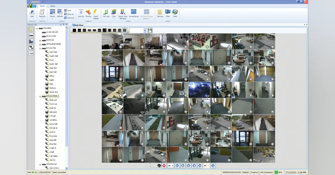Click LAN Connection in status bar
Screen dimensions: 335x175
point(266,172)
